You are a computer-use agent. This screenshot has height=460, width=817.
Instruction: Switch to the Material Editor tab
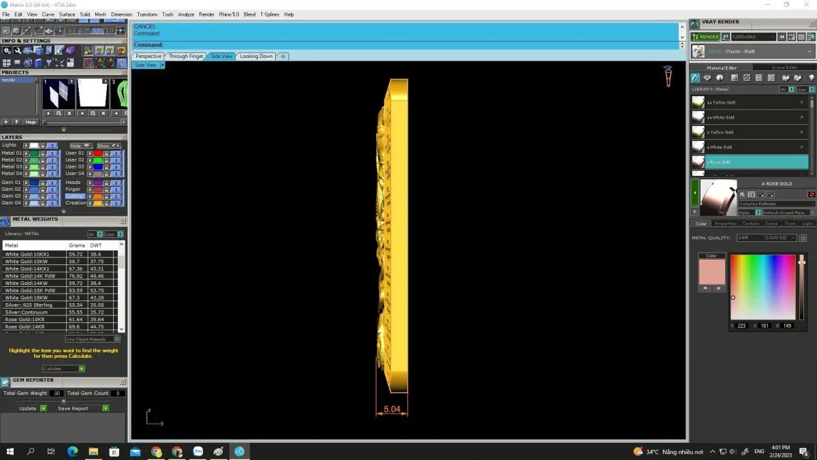(722, 68)
